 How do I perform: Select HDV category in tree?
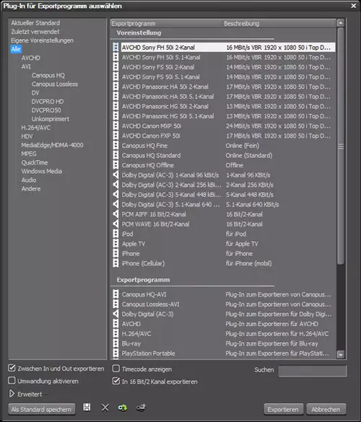coord(27,136)
